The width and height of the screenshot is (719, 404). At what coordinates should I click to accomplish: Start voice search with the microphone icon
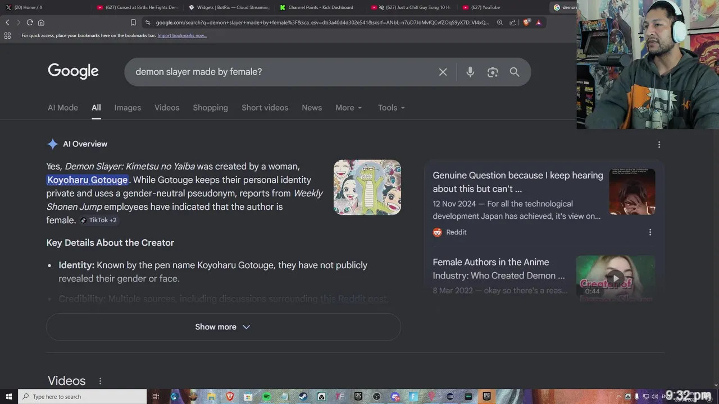[470, 72]
